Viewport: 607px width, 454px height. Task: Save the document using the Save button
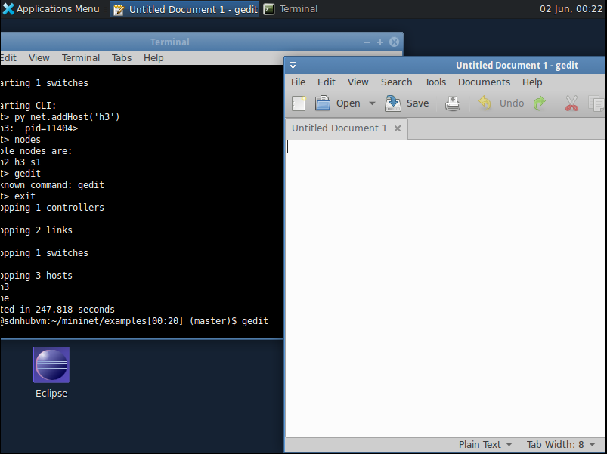click(407, 103)
